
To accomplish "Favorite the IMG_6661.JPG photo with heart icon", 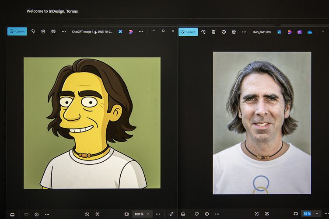I will [x=196, y=214].
